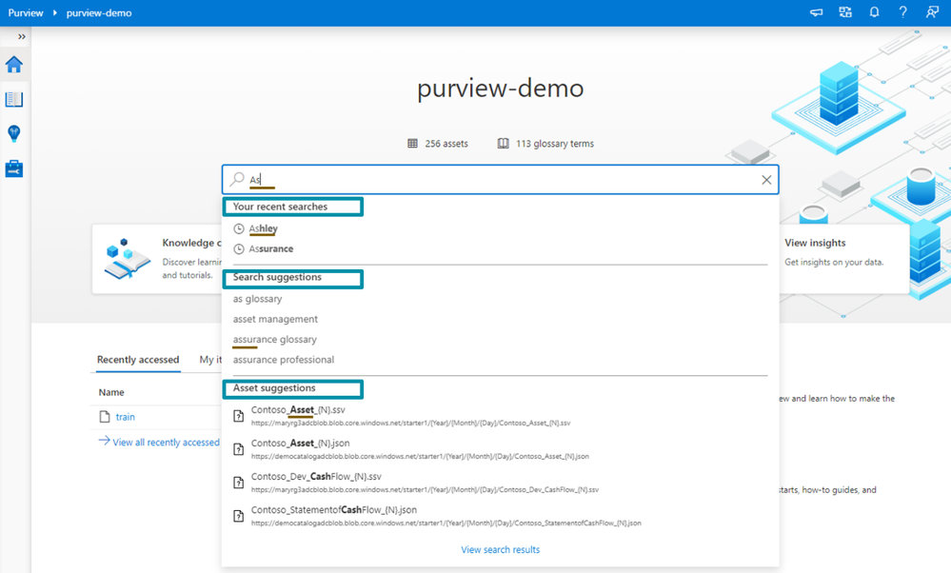Image resolution: width=951 pixels, height=573 pixels.
Task: Choose suggestion as glossary
Action: tap(257, 298)
